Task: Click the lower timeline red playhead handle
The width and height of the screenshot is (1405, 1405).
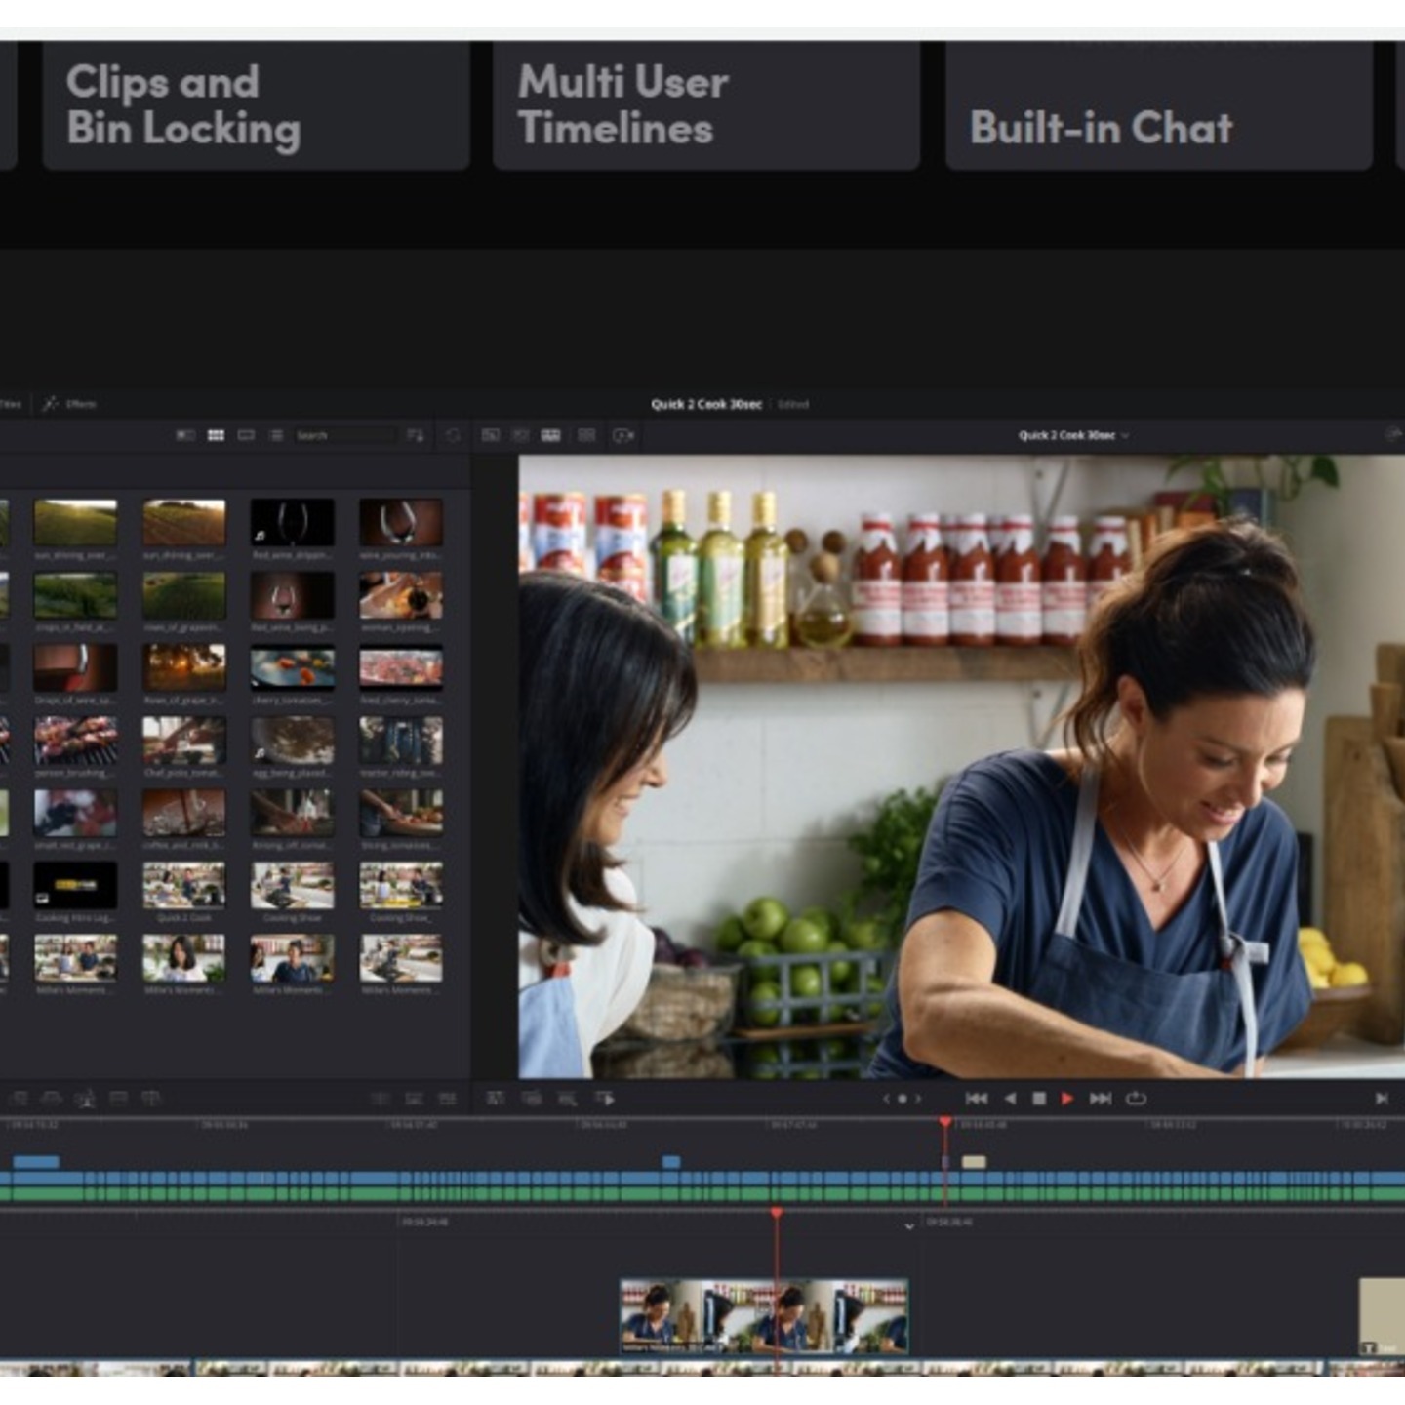Action: 777,1213
